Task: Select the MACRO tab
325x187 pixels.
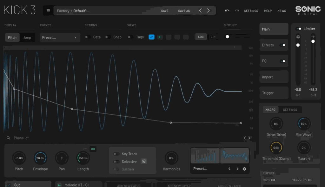Action: coord(270,110)
